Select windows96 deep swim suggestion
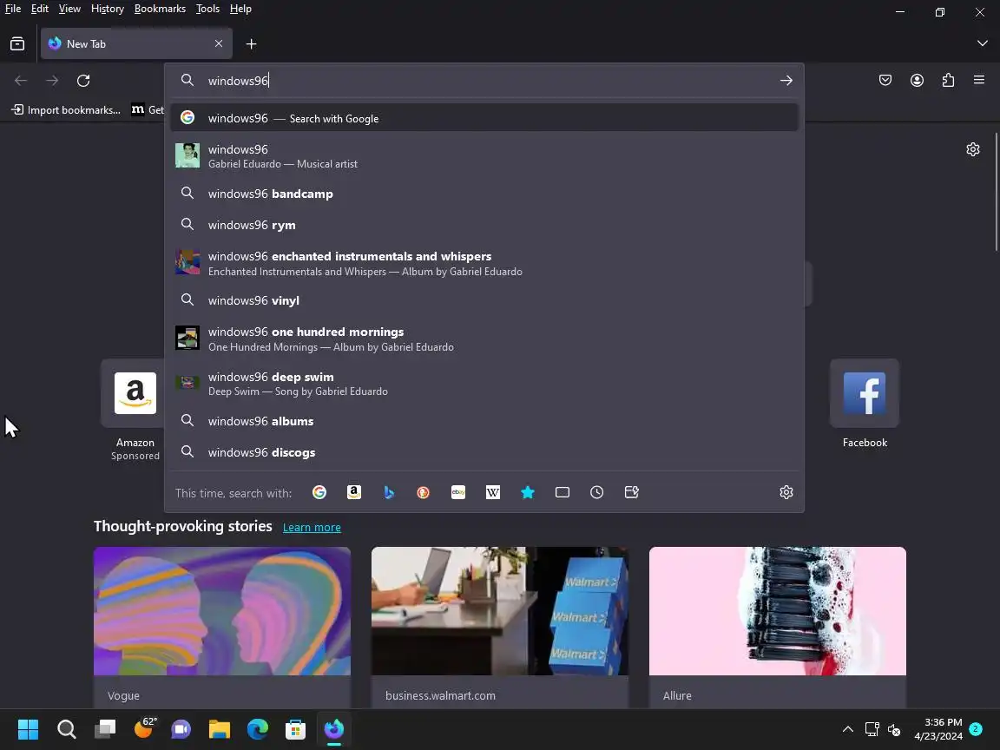The height and width of the screenshot is (750, 1000). tap(484, 384)
